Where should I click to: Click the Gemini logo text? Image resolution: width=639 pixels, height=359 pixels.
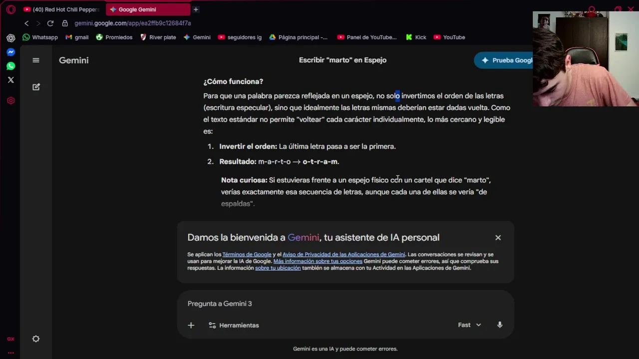74,60
